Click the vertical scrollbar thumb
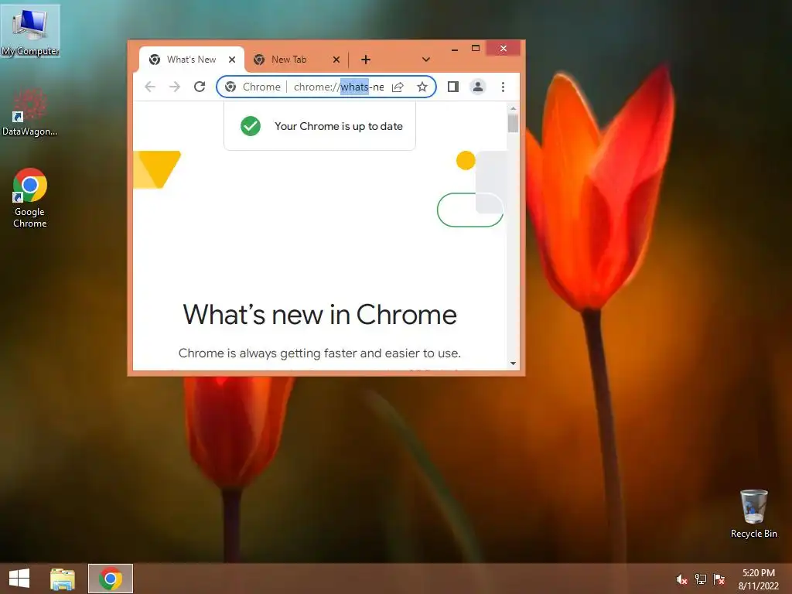 coord(514,123)
